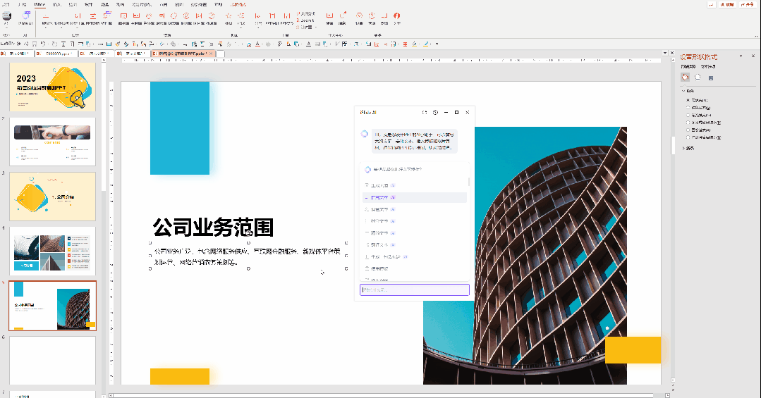Select slide 4 thumbnail with photo collage
761x398 pixels.
[x=52, y=251]
